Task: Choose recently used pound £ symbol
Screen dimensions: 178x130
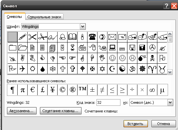Action: [43, 90]
